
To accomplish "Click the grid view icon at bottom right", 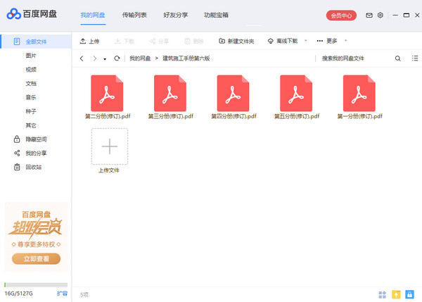I will point(383,294).
